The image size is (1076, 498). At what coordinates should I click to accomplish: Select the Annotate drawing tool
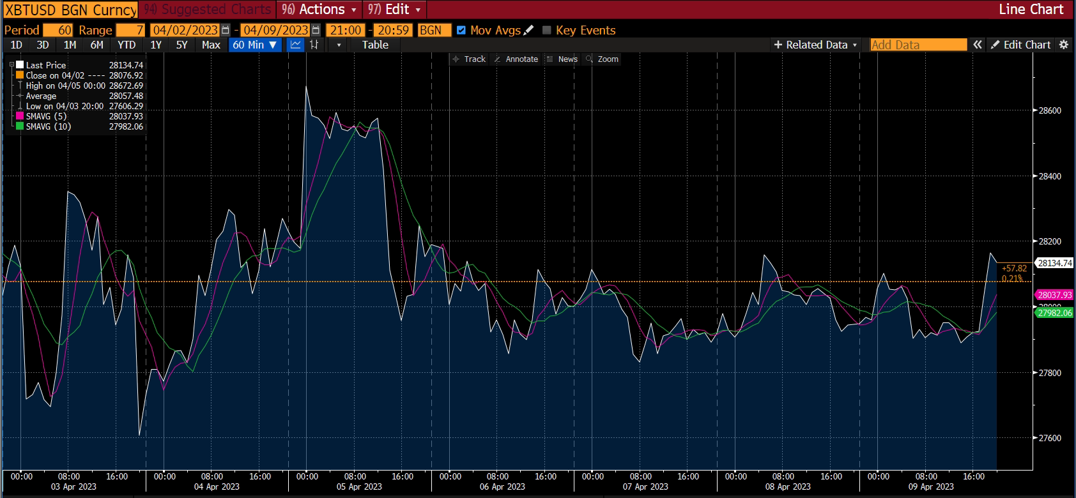[x=516, y=59]
